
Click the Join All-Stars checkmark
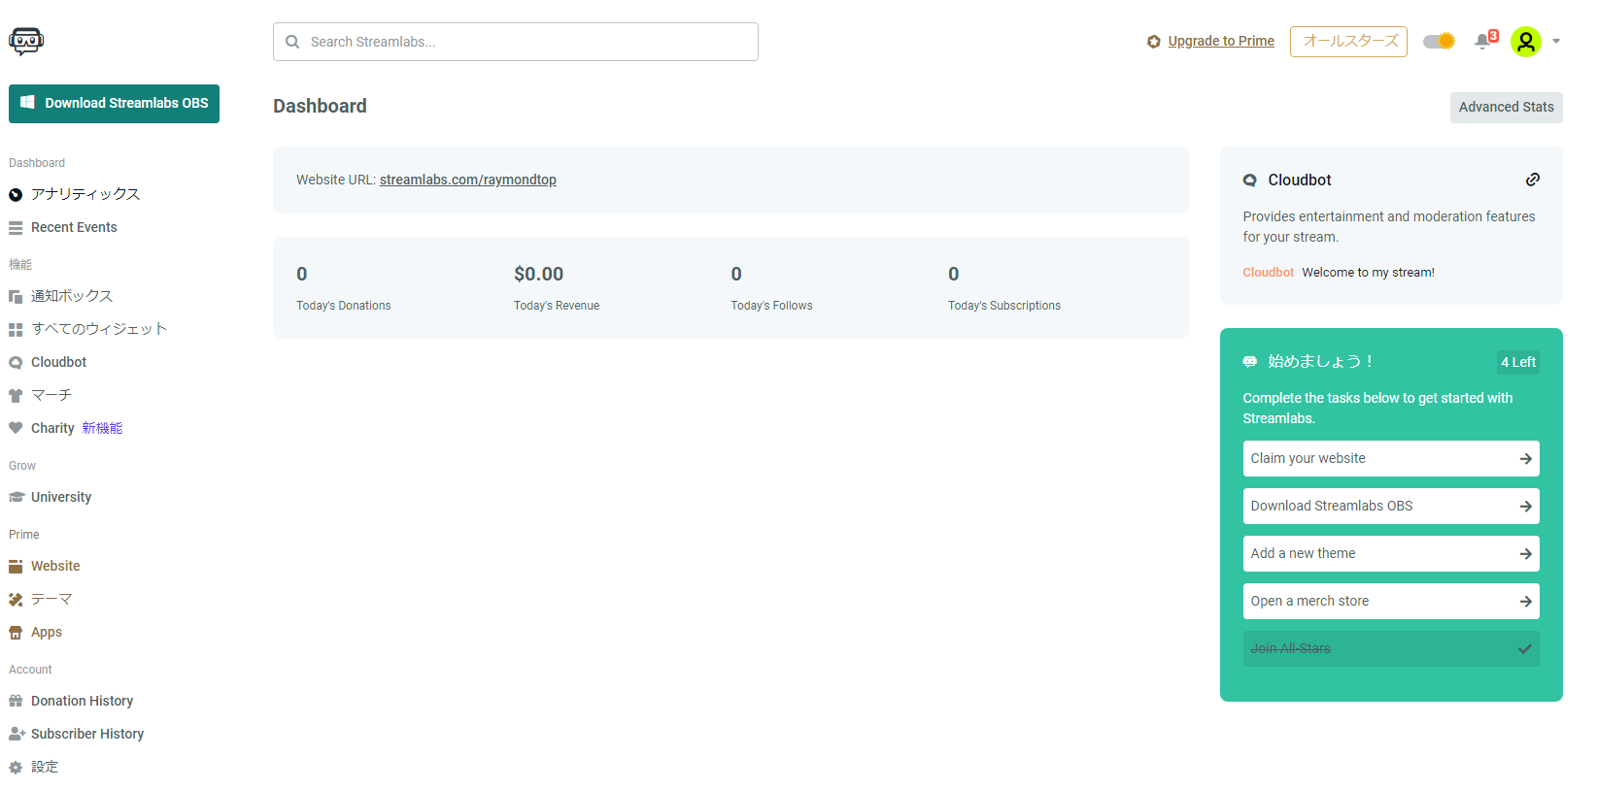(x=1525, y=649)
